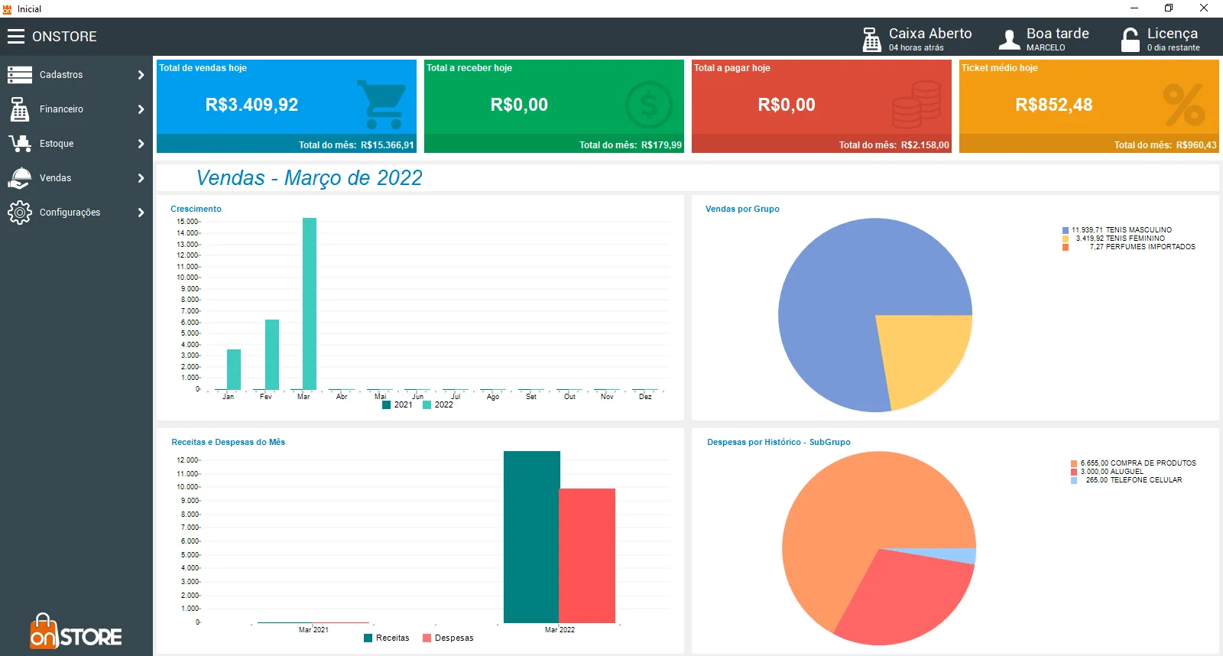Click the Estoque cart icon
1223x656 pixels.
19,143
